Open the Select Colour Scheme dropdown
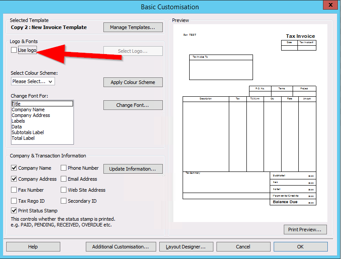Viewport: 341px width, 259px height. pos(33,81)
